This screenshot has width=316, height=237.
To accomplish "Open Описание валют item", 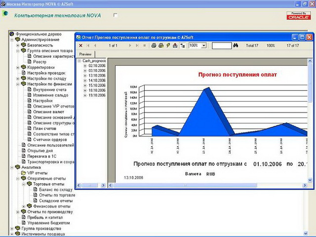I will tap(48, 112).
